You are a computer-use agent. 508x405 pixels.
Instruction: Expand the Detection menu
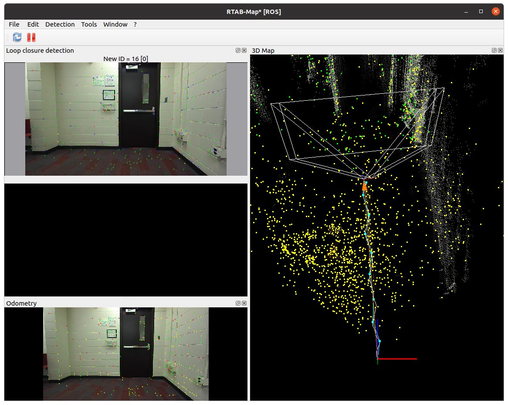[60, 24]
